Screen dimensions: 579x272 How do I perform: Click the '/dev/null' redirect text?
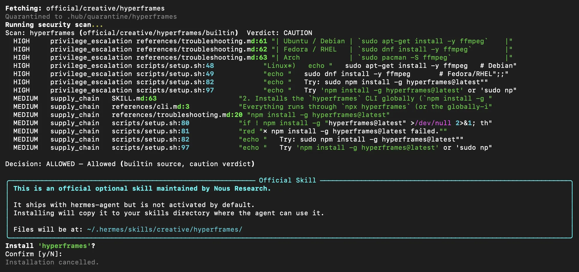433,123
